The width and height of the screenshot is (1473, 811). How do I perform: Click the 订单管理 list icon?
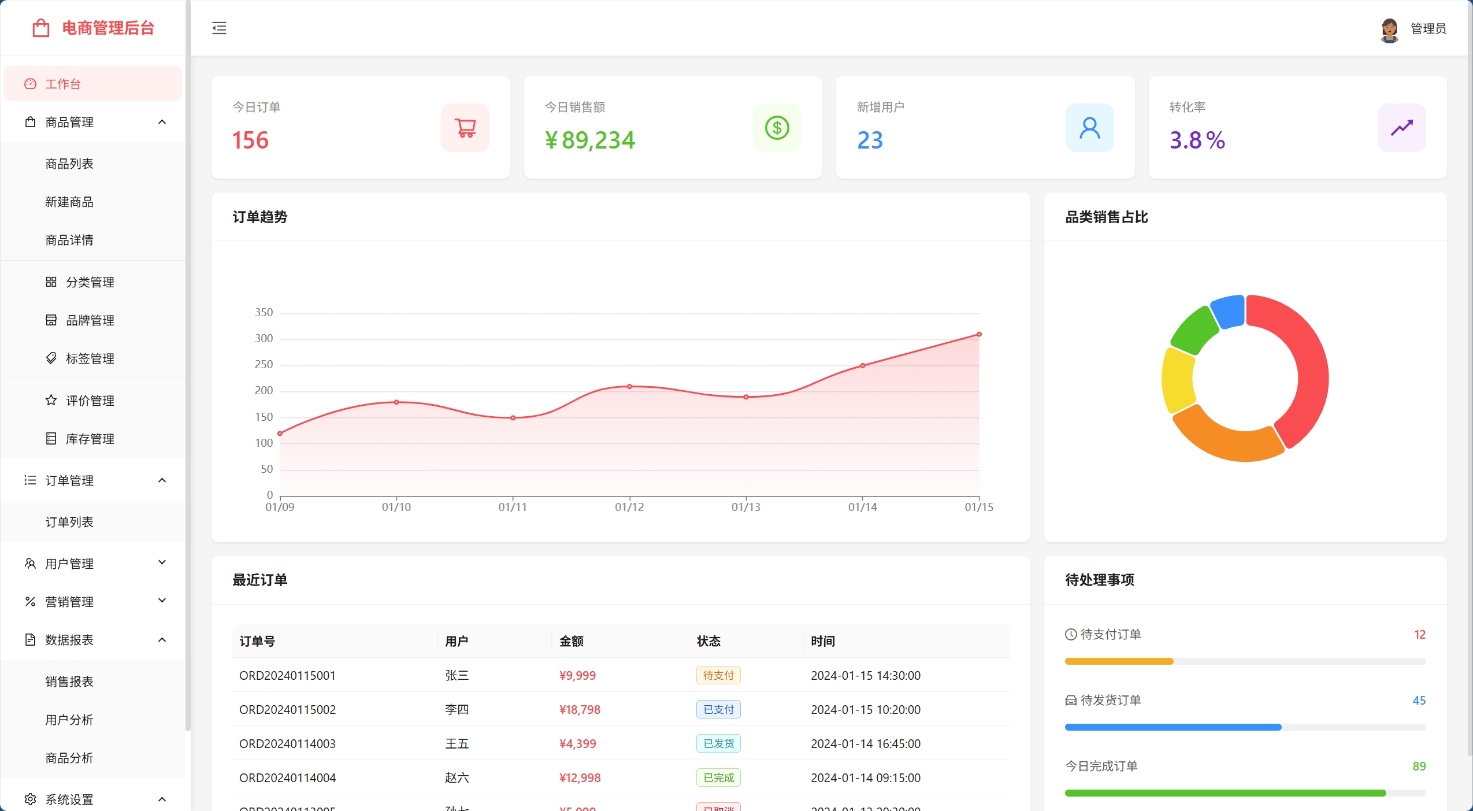coord(31,480)
